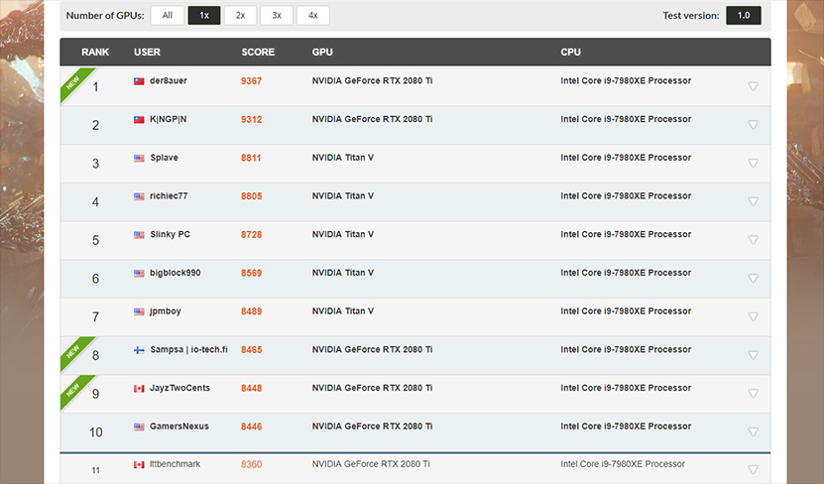
Task: Click the US flag beside jpmboy
Action: point(139,311)
